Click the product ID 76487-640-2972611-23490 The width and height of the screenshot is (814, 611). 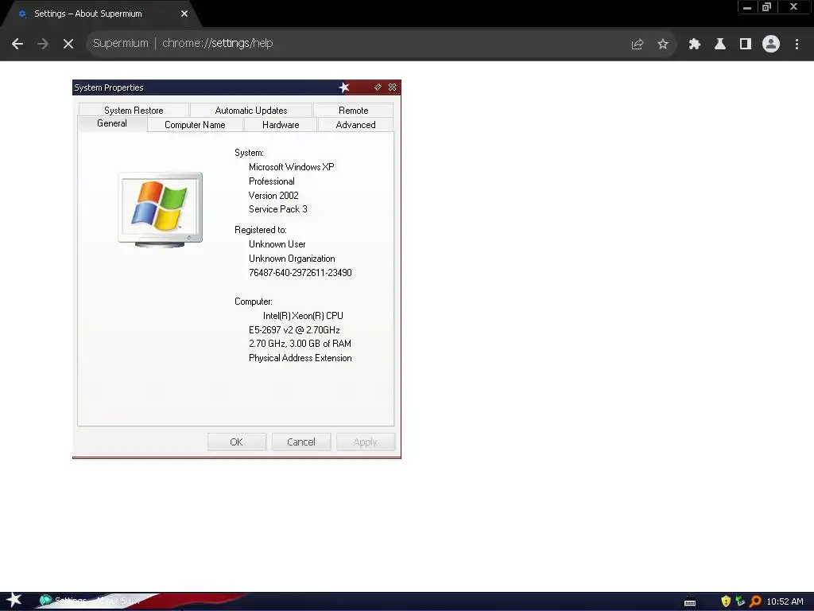tap(300, 273)
